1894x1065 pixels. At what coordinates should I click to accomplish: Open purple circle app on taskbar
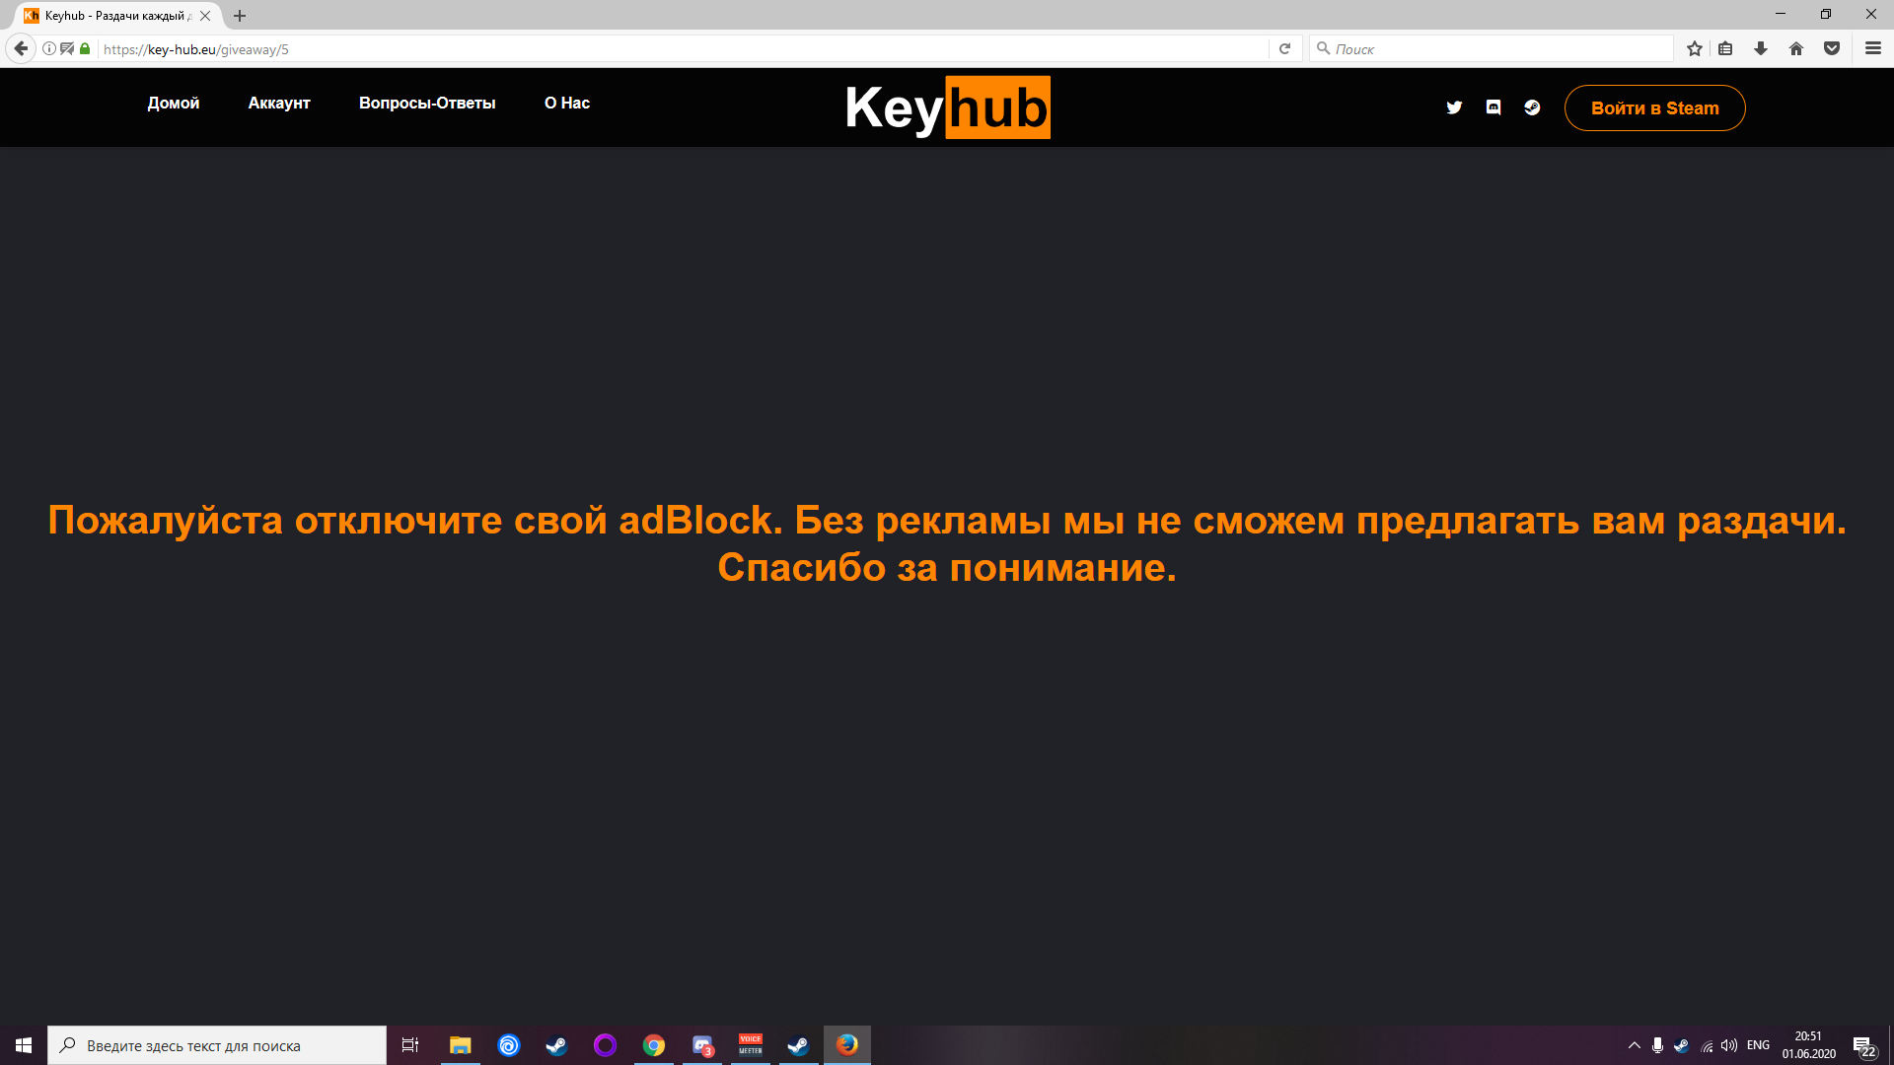coord(606,1045)
